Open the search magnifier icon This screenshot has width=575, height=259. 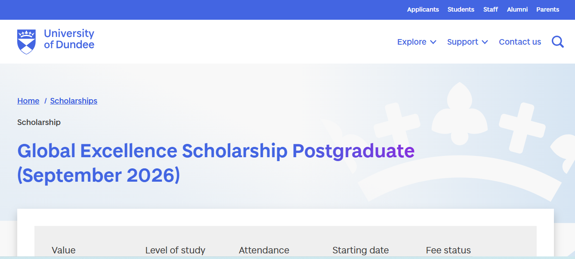tap(557, 42)
